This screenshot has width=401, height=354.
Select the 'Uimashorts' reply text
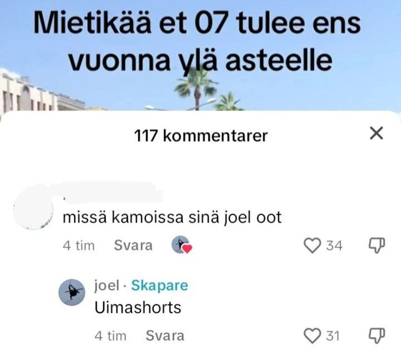[x=138, y=308]
